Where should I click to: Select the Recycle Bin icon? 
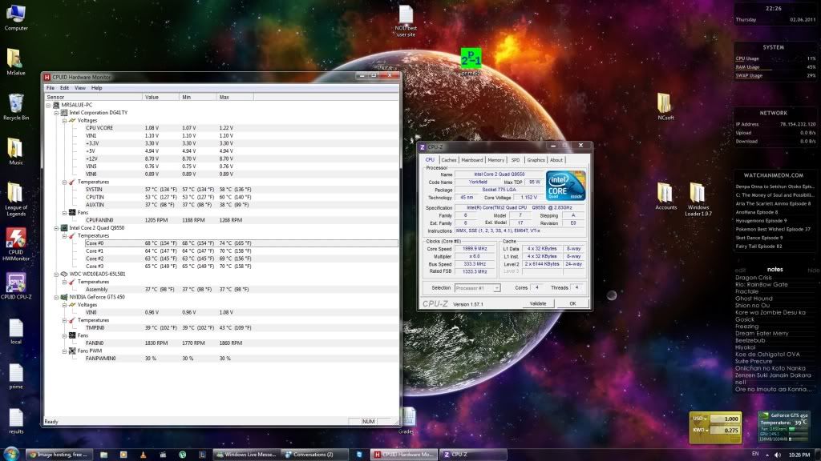[16, 106]
